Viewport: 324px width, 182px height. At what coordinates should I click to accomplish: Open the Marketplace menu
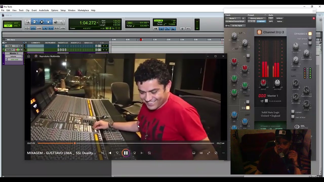click(x=83, y=10)
